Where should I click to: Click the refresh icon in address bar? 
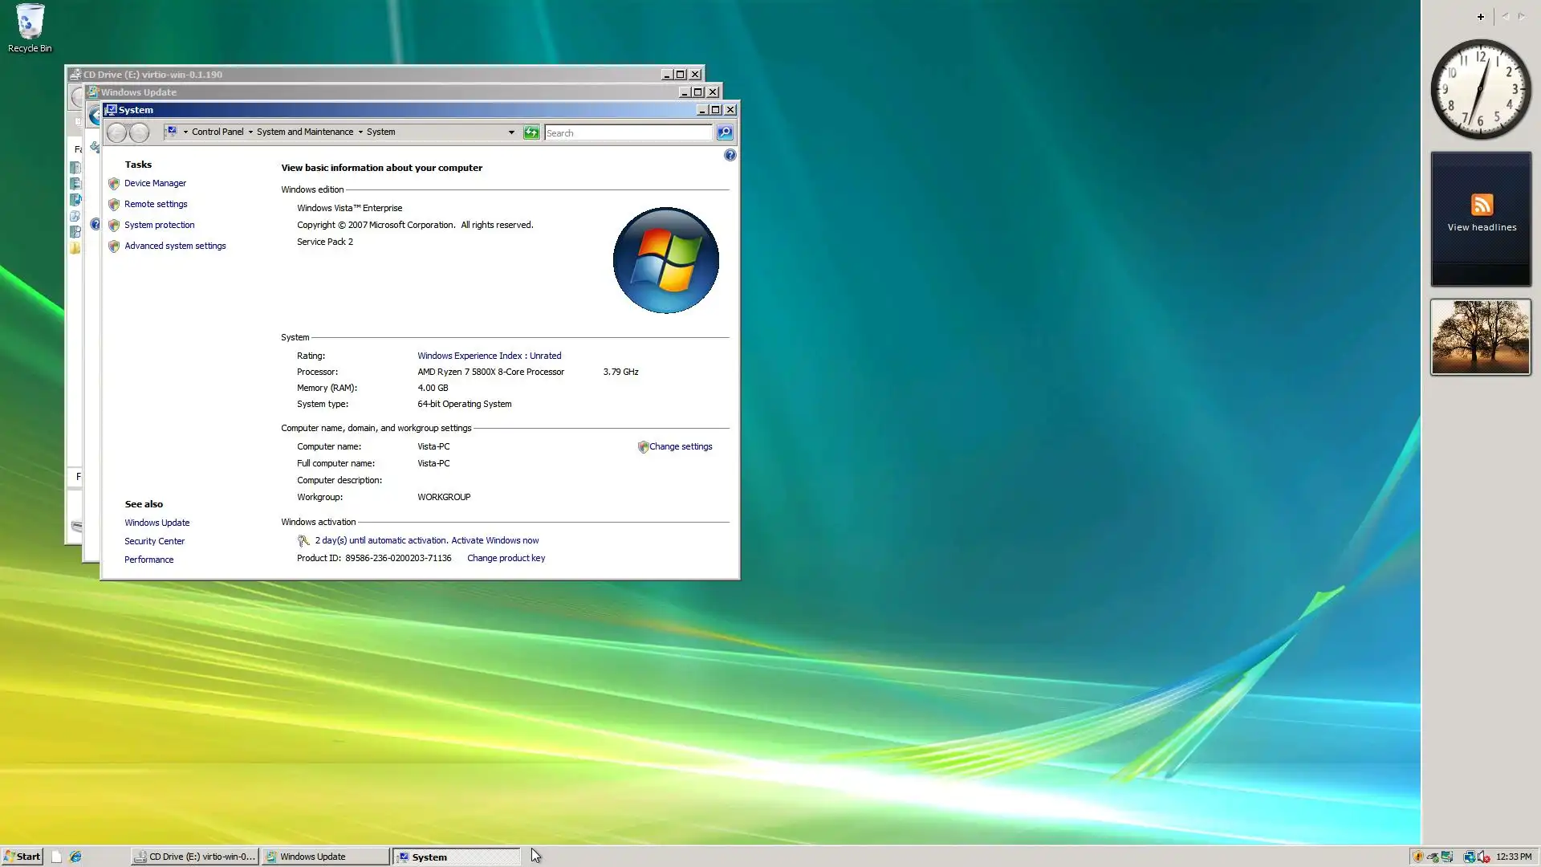point(531,132)
